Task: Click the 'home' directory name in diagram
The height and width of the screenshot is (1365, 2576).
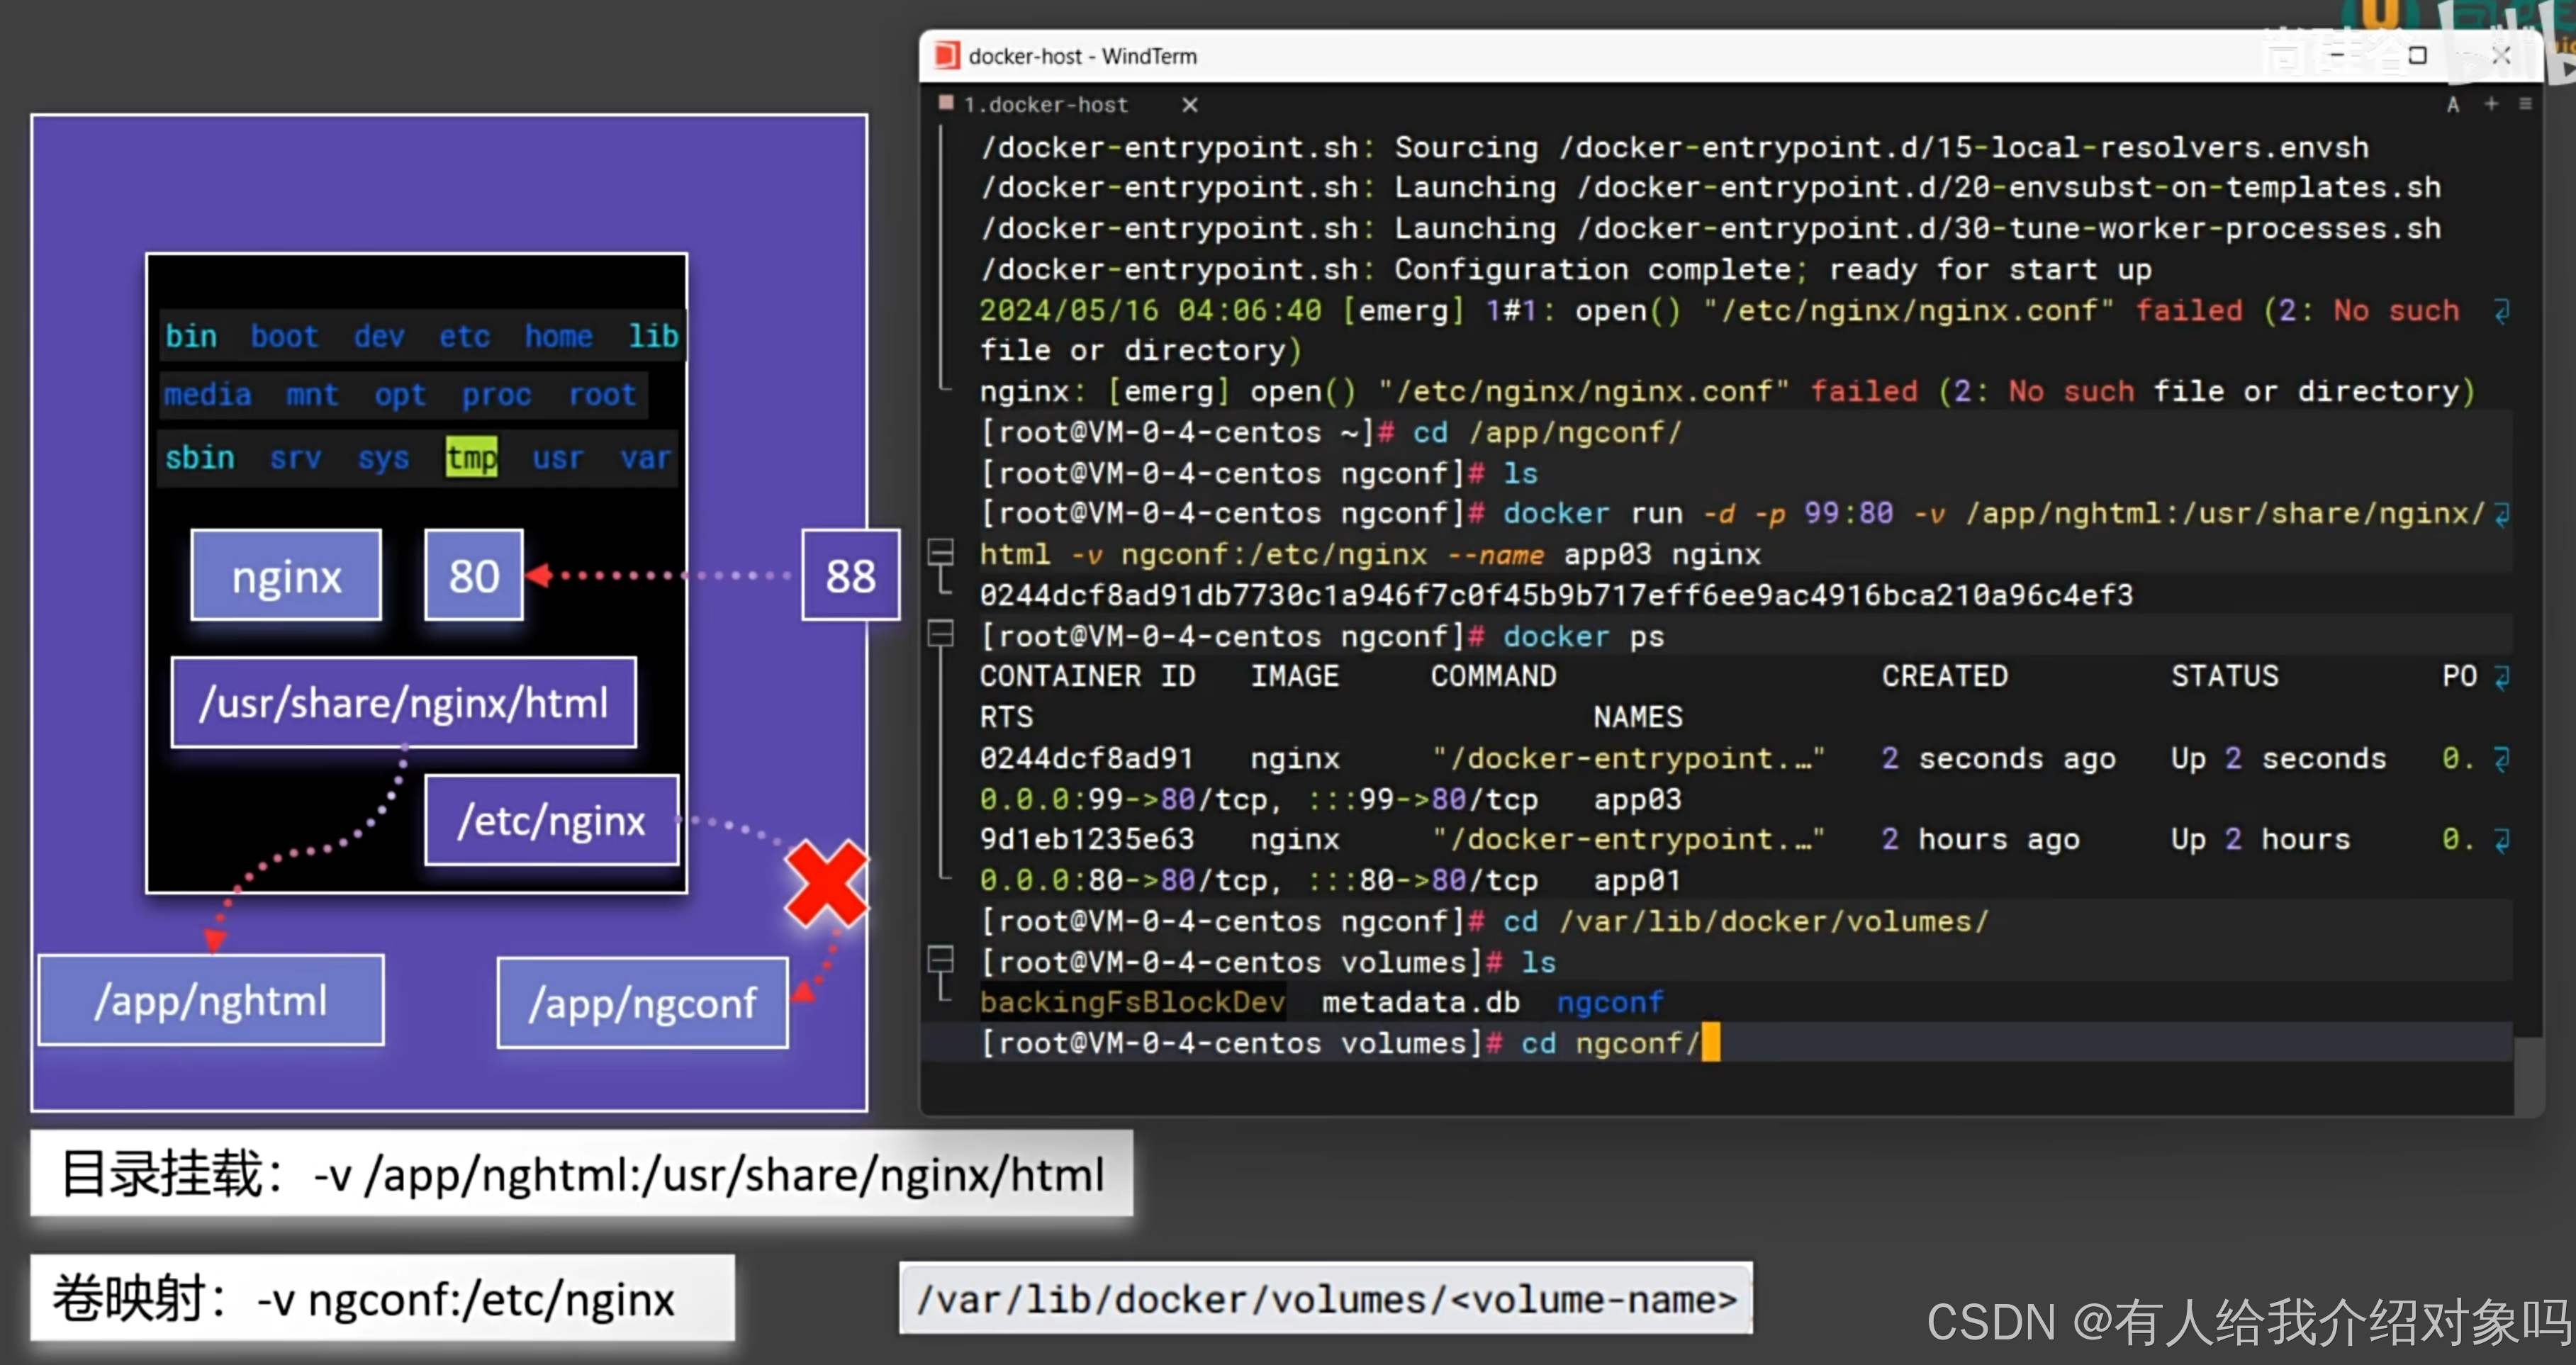Action: [559, 336]
